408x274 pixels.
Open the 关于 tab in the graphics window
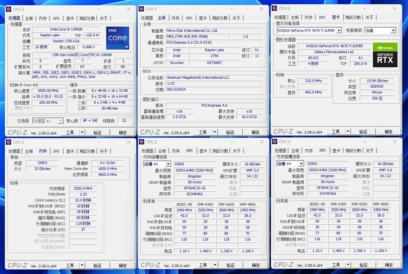pos(369,17)
